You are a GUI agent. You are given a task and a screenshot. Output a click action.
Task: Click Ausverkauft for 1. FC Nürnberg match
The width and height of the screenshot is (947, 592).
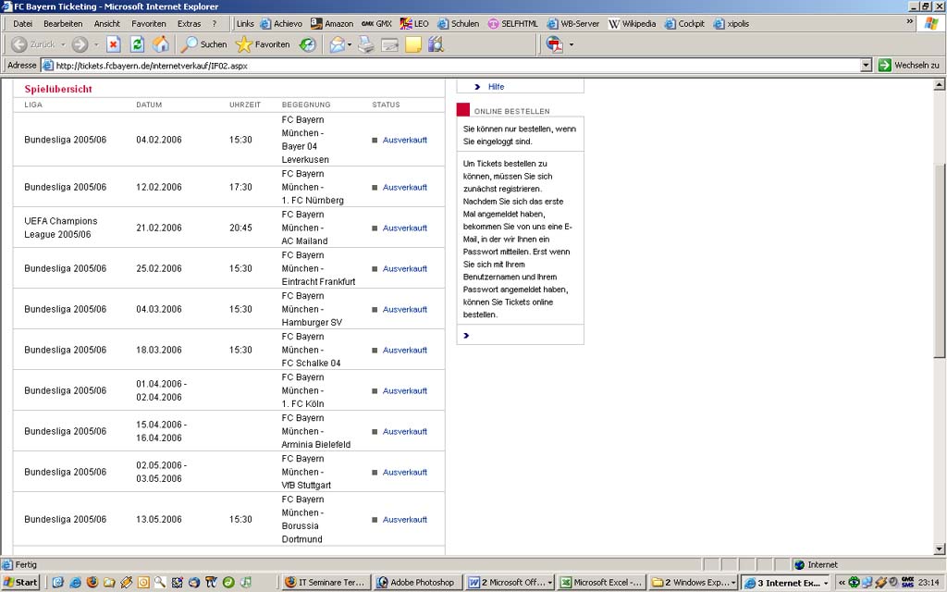tap(405, 187)
